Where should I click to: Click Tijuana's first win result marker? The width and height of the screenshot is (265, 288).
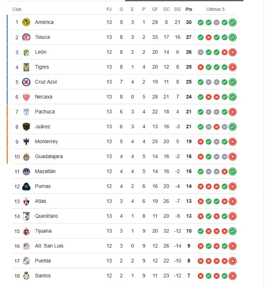200,231
